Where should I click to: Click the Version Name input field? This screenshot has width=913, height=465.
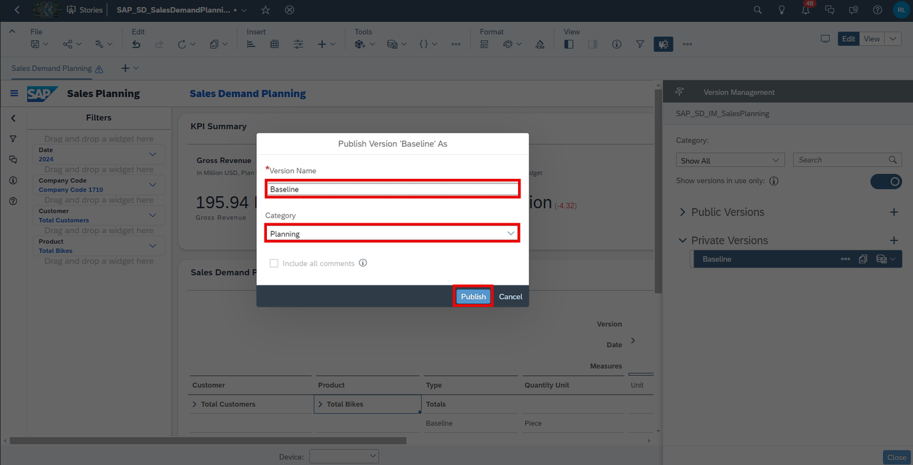coord(392,188)
